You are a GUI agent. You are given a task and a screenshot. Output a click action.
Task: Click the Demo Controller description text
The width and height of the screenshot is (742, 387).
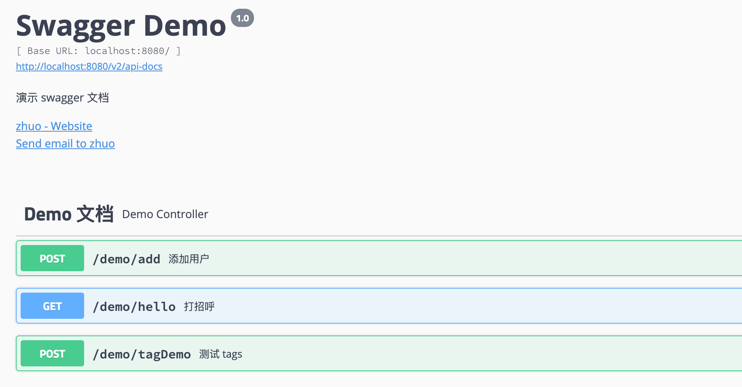165,214
